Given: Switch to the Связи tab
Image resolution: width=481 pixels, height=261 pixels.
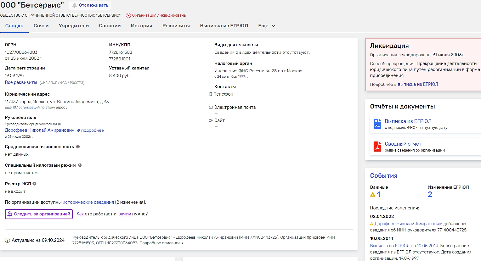Looking at the screenshot, I should point(41,26).
